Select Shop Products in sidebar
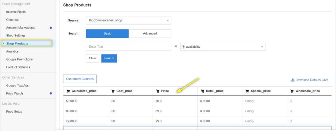The image size is (336, 131). click(x=17, y=43)
